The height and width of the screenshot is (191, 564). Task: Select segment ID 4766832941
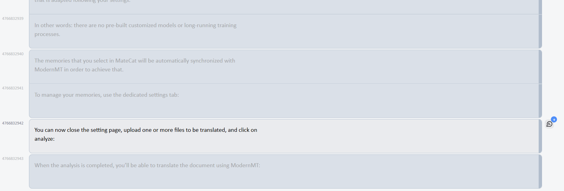(13, 88)
